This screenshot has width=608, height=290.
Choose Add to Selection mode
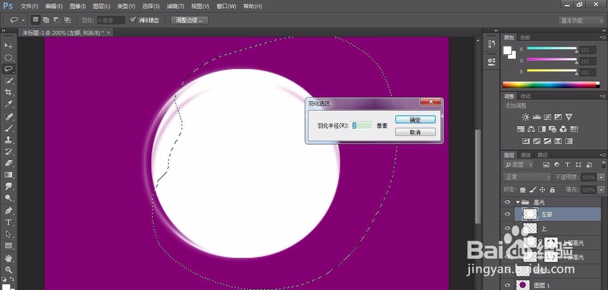coord(46,20)
